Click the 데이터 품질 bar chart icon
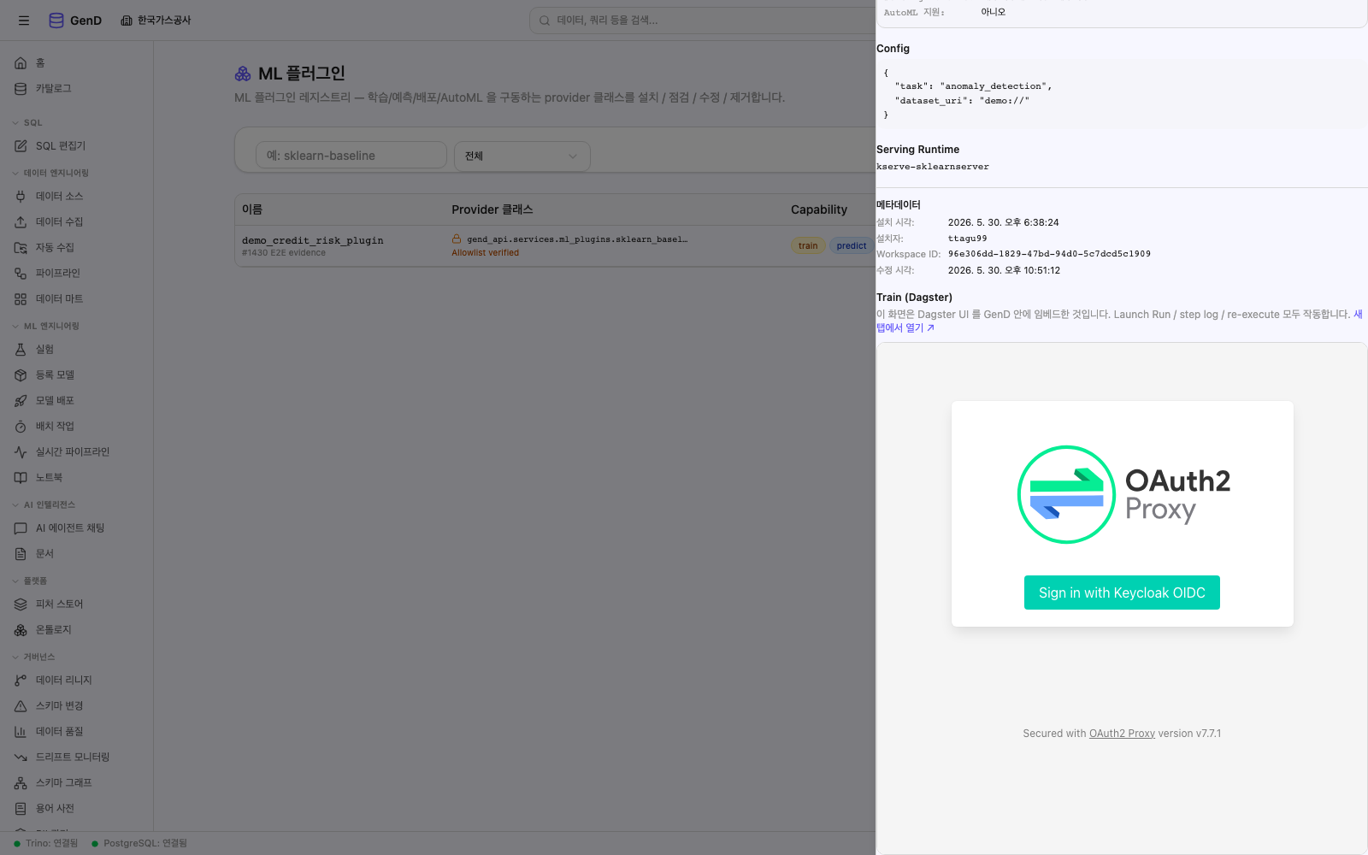 [x=21, y=732]
